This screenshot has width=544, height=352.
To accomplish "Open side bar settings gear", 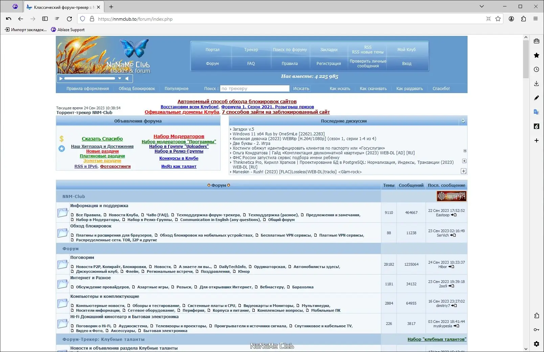I will (x=537, y=344).
